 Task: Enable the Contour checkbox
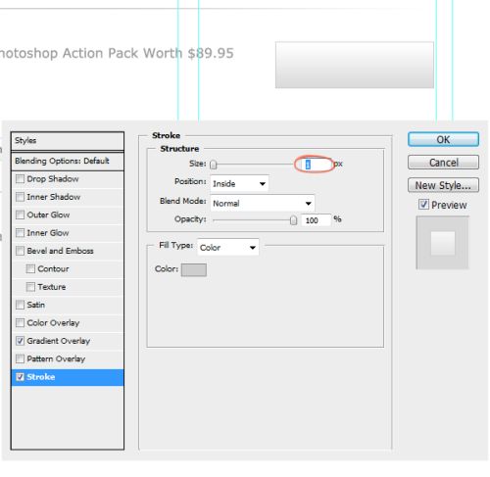point(30,268)
